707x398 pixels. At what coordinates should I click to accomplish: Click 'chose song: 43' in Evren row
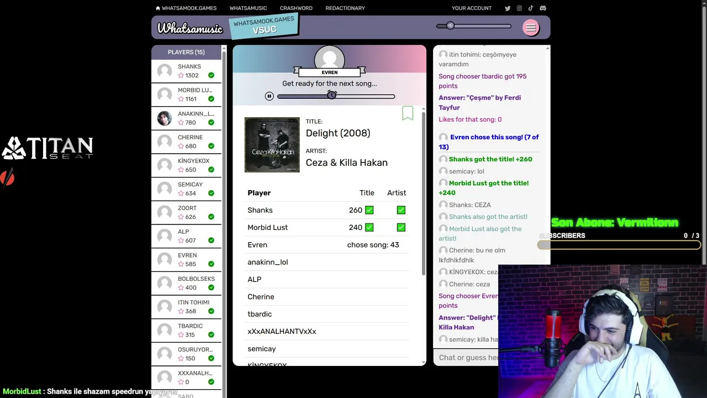point(373,245)
